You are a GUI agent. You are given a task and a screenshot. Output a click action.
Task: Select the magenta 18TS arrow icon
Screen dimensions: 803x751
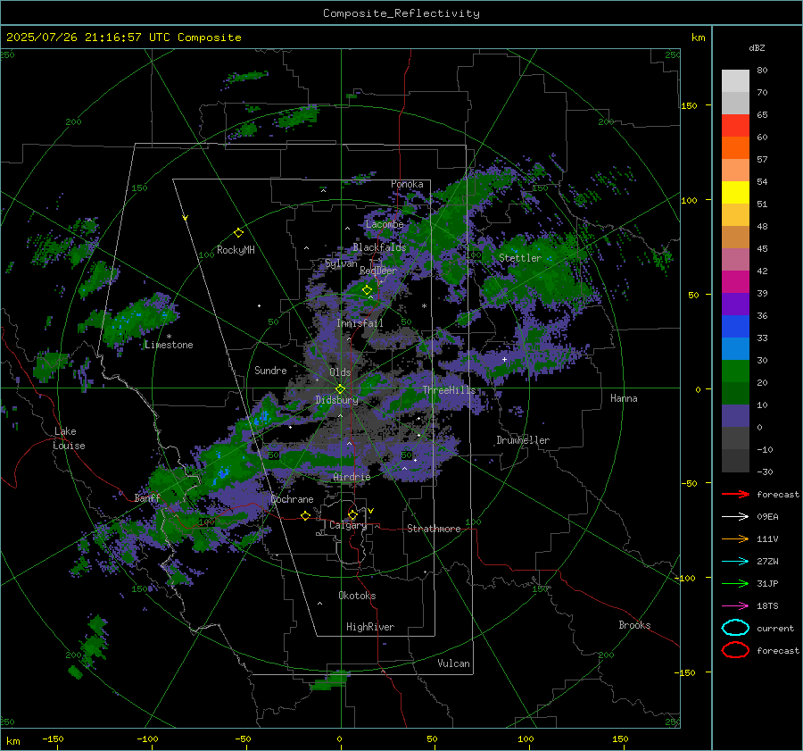(x=735, y=606)
